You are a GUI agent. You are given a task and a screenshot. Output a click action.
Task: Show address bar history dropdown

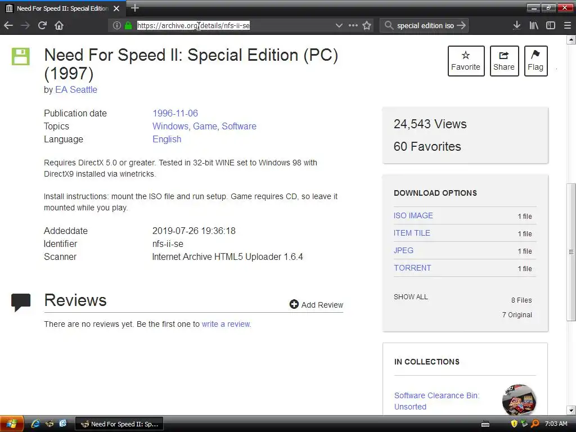click(339, 25)
